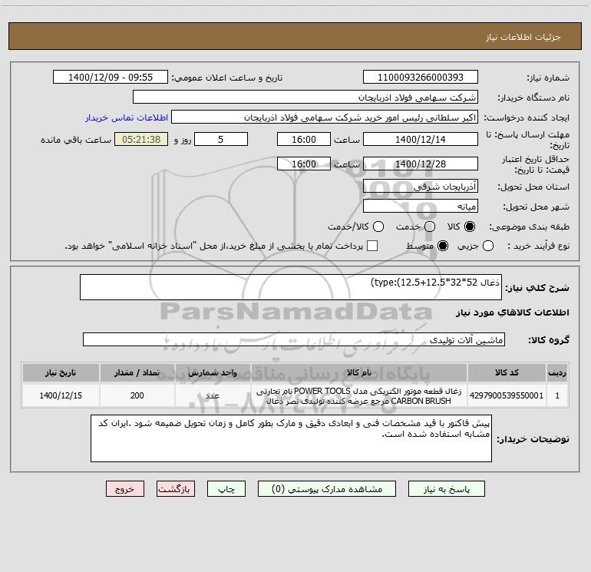Click the request number field 1100093266000393
The width and height of the screenshot is (591, 572).
pyautogui.click(x=421, y=78)
